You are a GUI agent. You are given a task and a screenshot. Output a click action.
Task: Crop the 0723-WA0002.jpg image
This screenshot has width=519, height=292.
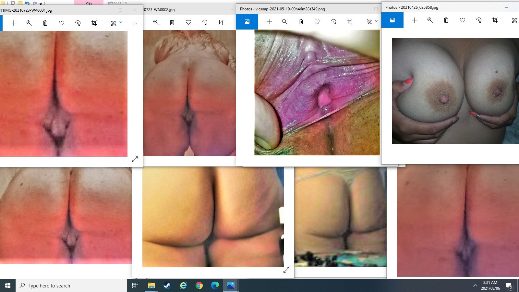click(221, 22)
